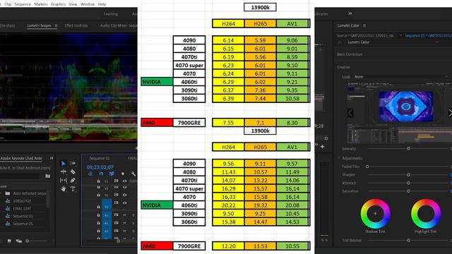Select the Hand tool
The height and width of the screenshot is (254, 452).
pos(64,189)
